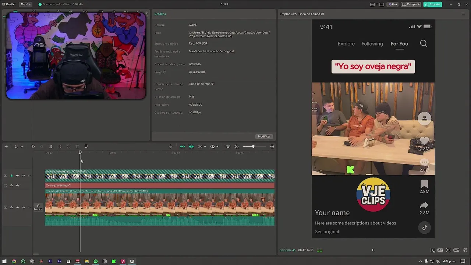Open timeline cover settings icon
Viewport: 471px width, 265px height.
228,146
